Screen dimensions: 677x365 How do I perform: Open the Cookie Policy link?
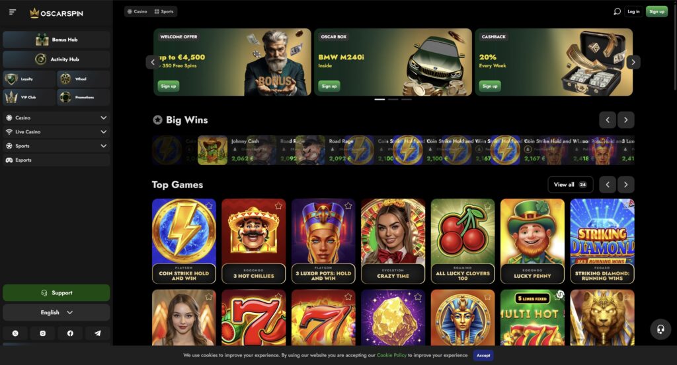391,356
